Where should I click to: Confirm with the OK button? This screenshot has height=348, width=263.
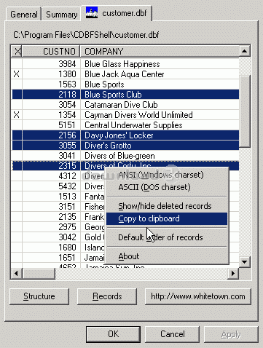[113, 334]
